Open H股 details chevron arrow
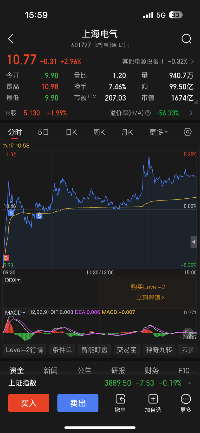 pos(191,113)
